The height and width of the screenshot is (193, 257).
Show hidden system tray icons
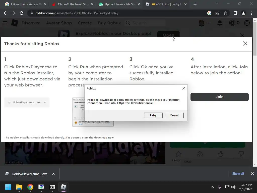pyautogui.click(x=212, y=187)
